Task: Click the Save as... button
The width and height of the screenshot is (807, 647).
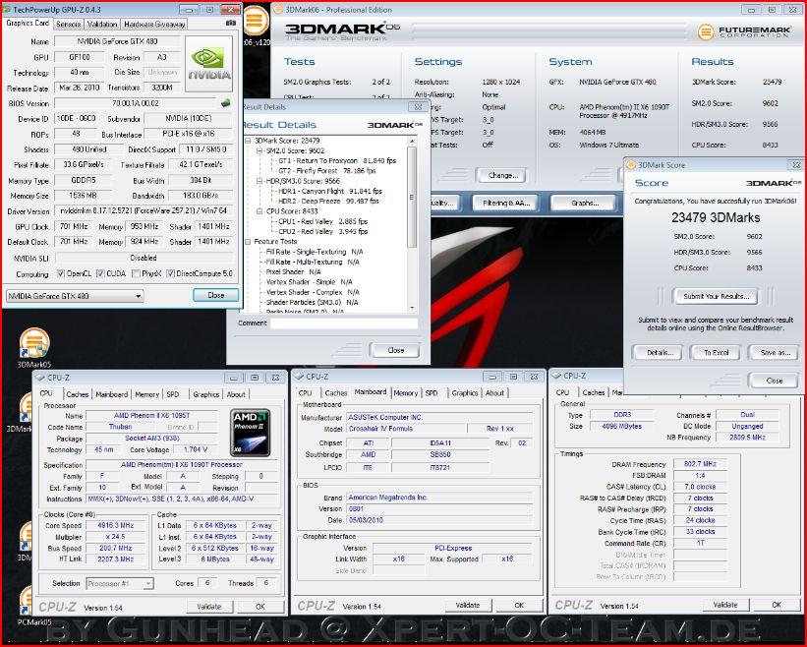Action: coord(776,353)
